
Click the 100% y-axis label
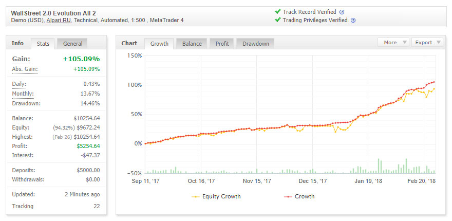135,85
